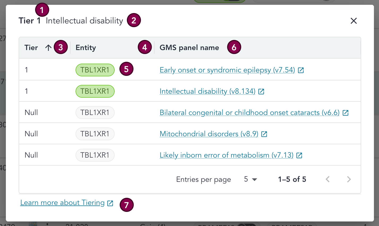Select the TBL1XR1 chip beside Mitochondrial disorders
The image size is (379, 226).
pos(95,134)
